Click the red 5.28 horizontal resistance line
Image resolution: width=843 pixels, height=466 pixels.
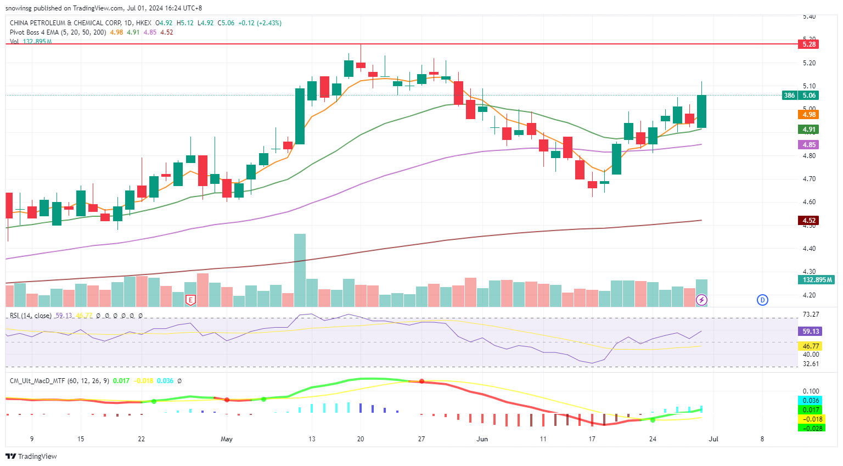[x=401, y=43]
